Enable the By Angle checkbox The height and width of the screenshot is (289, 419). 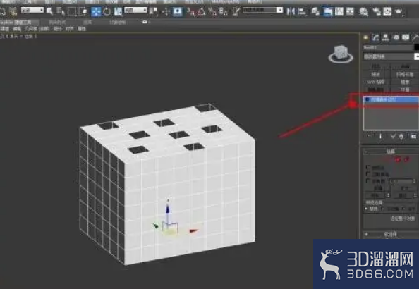[368, 181]
